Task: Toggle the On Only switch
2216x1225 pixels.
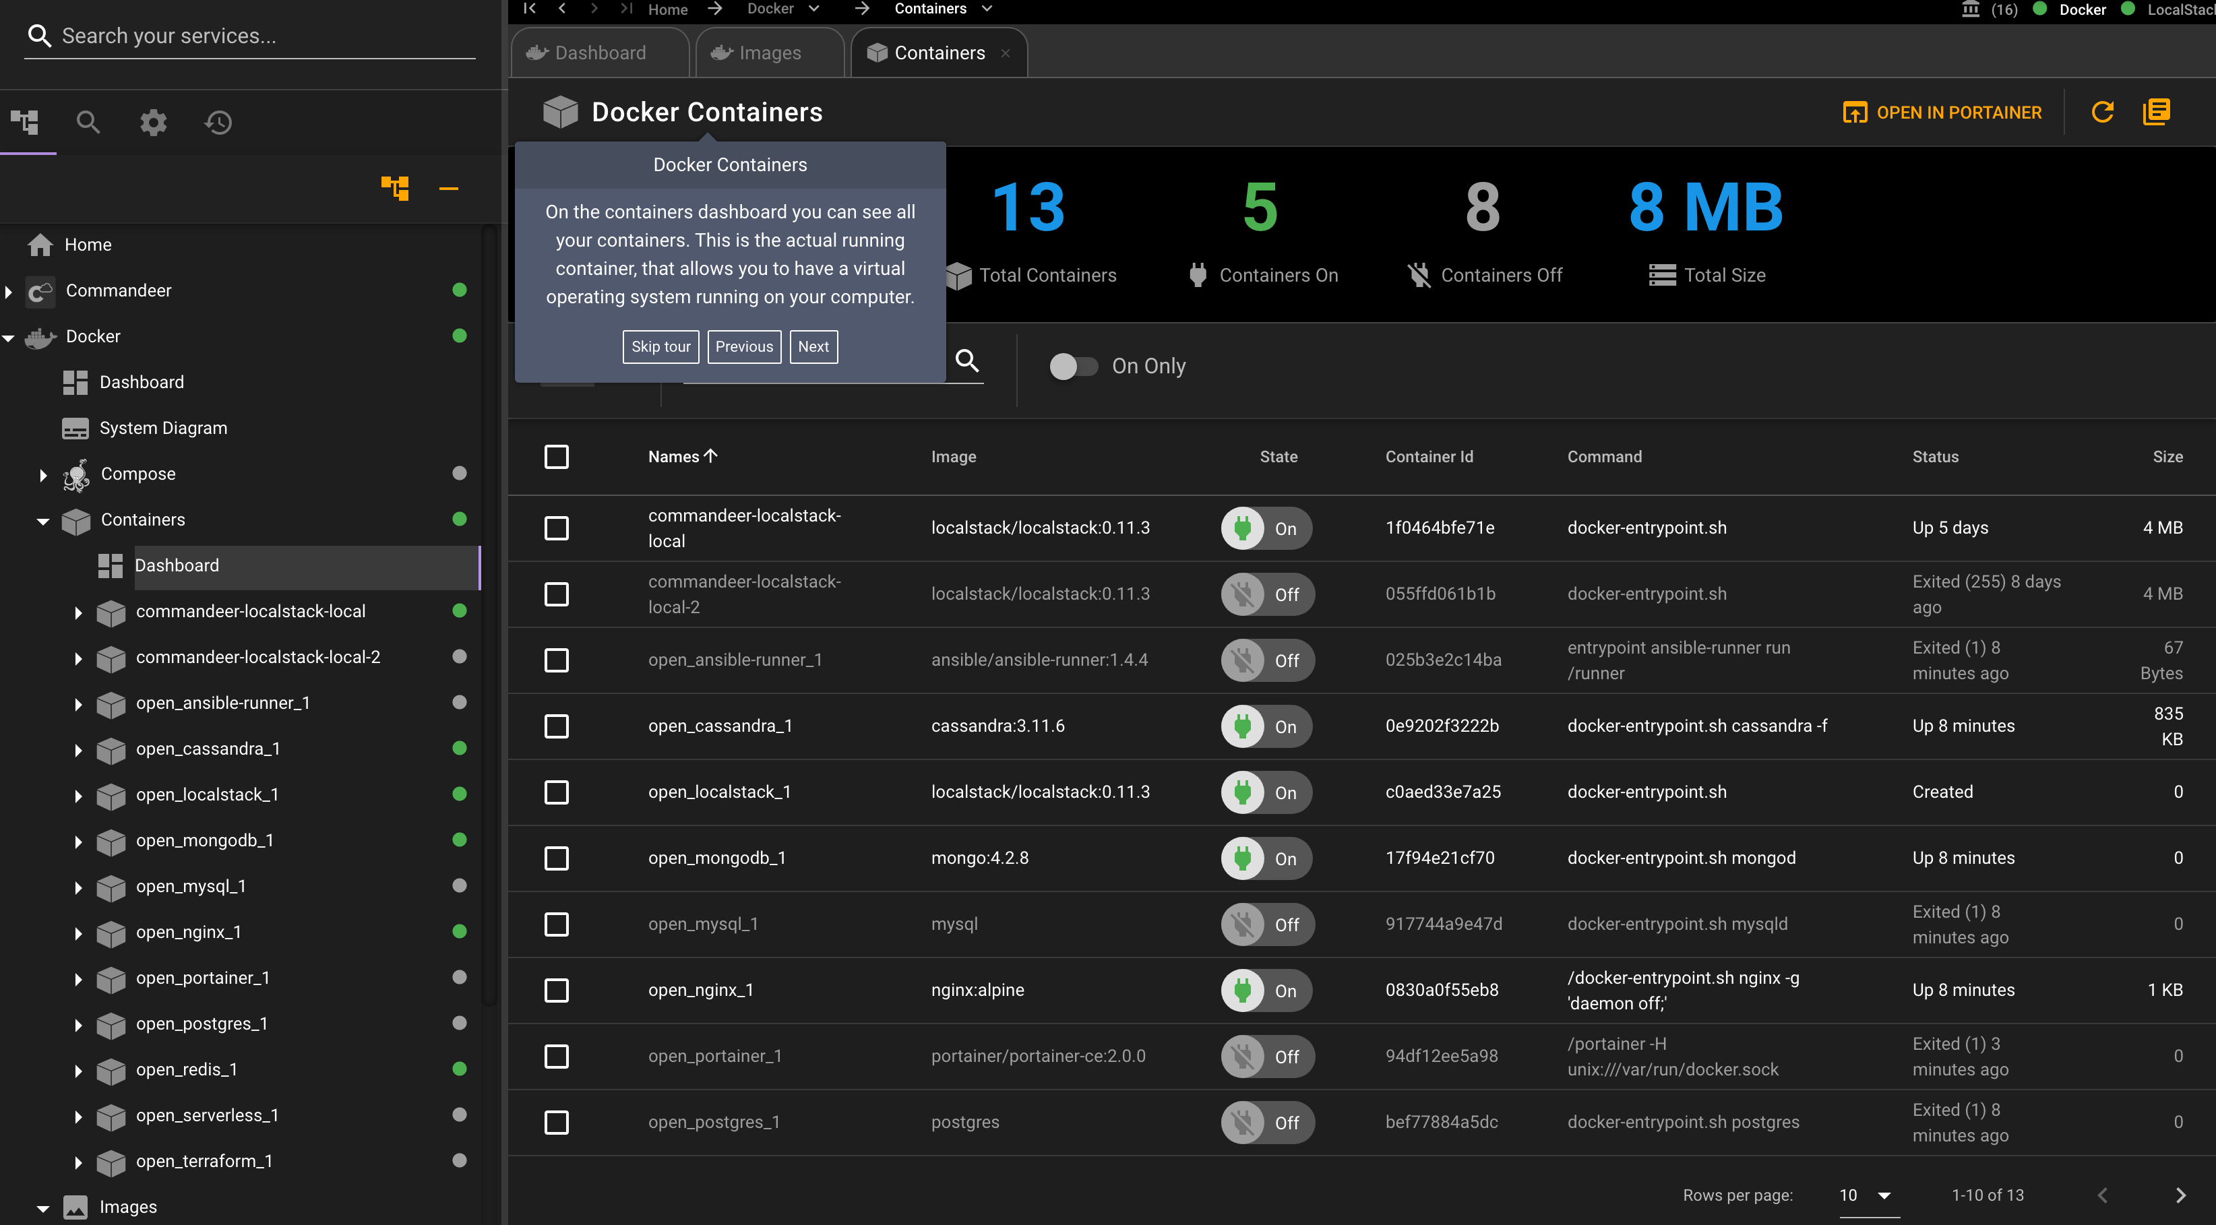Action: pos(1073,367)
